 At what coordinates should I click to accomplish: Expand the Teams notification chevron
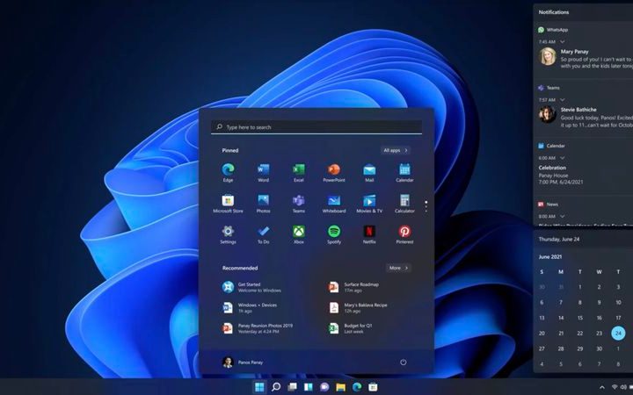pyautogui.click(x=562, y=99)
